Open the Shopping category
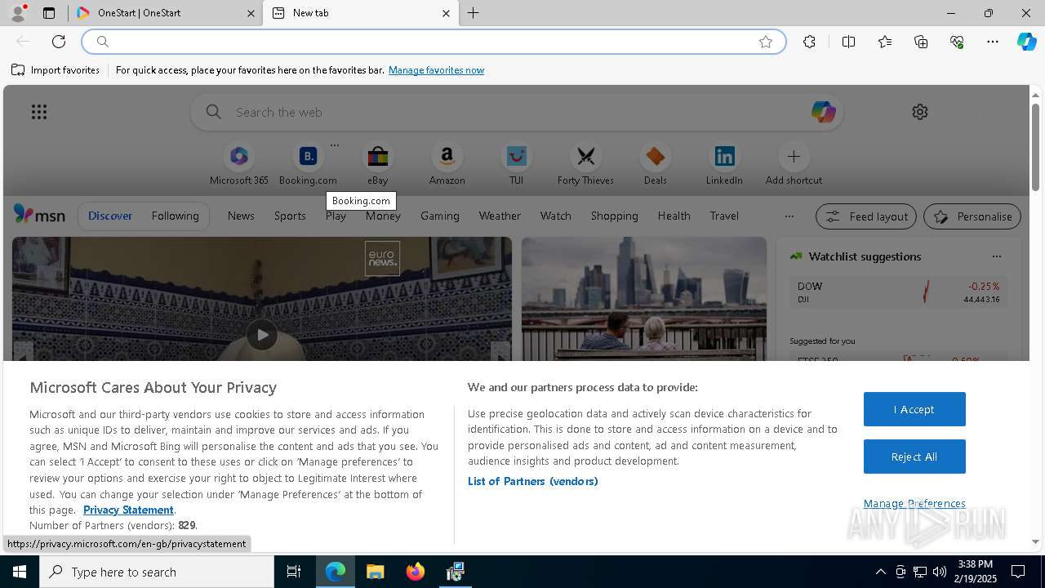1045x588 pixels. (614, 216)
